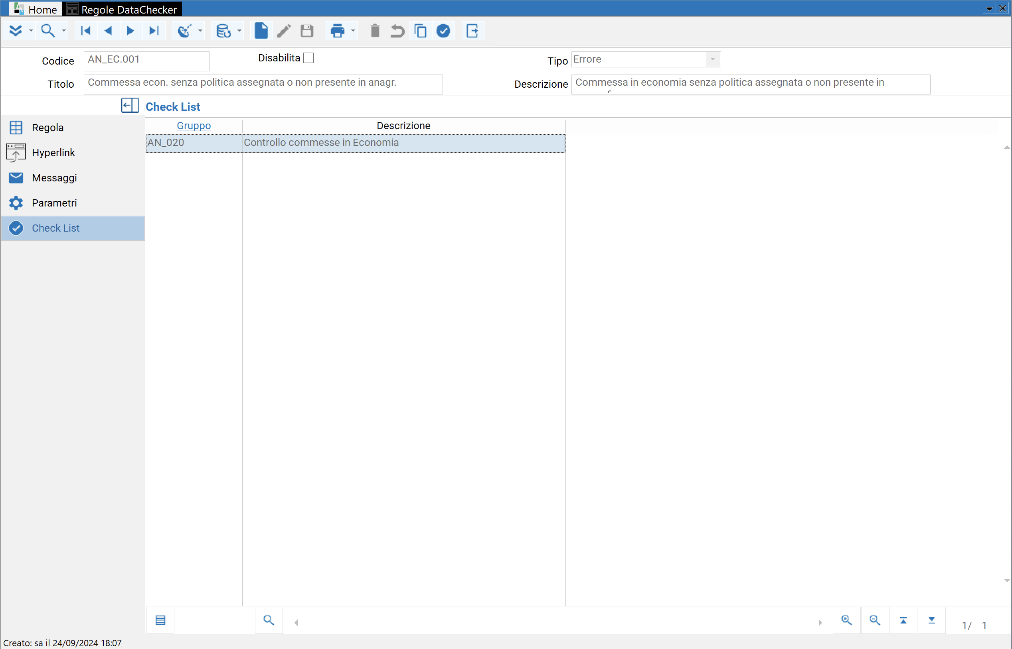The width and height of the screenshot is (1012, 649).
Task: Select the AN_020 grid cell
Action: point(194,143)
